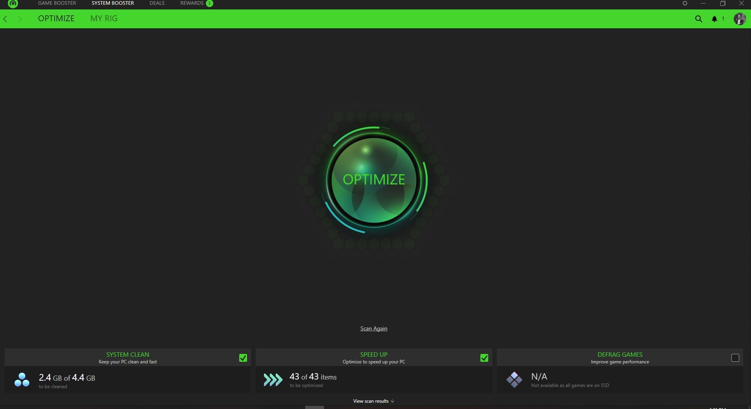The width and height of the screenshot is (751, 409).
Task: Uncheck the System Clean checkbox
Action: [243, 358]
